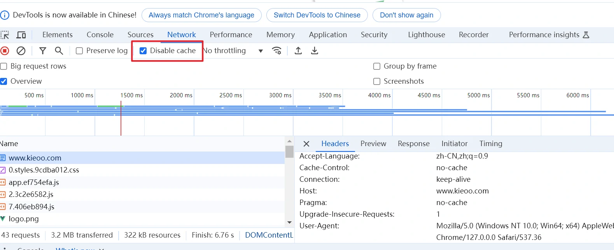Open network conditions Wi-Fi gear icon

coord(277,51)
